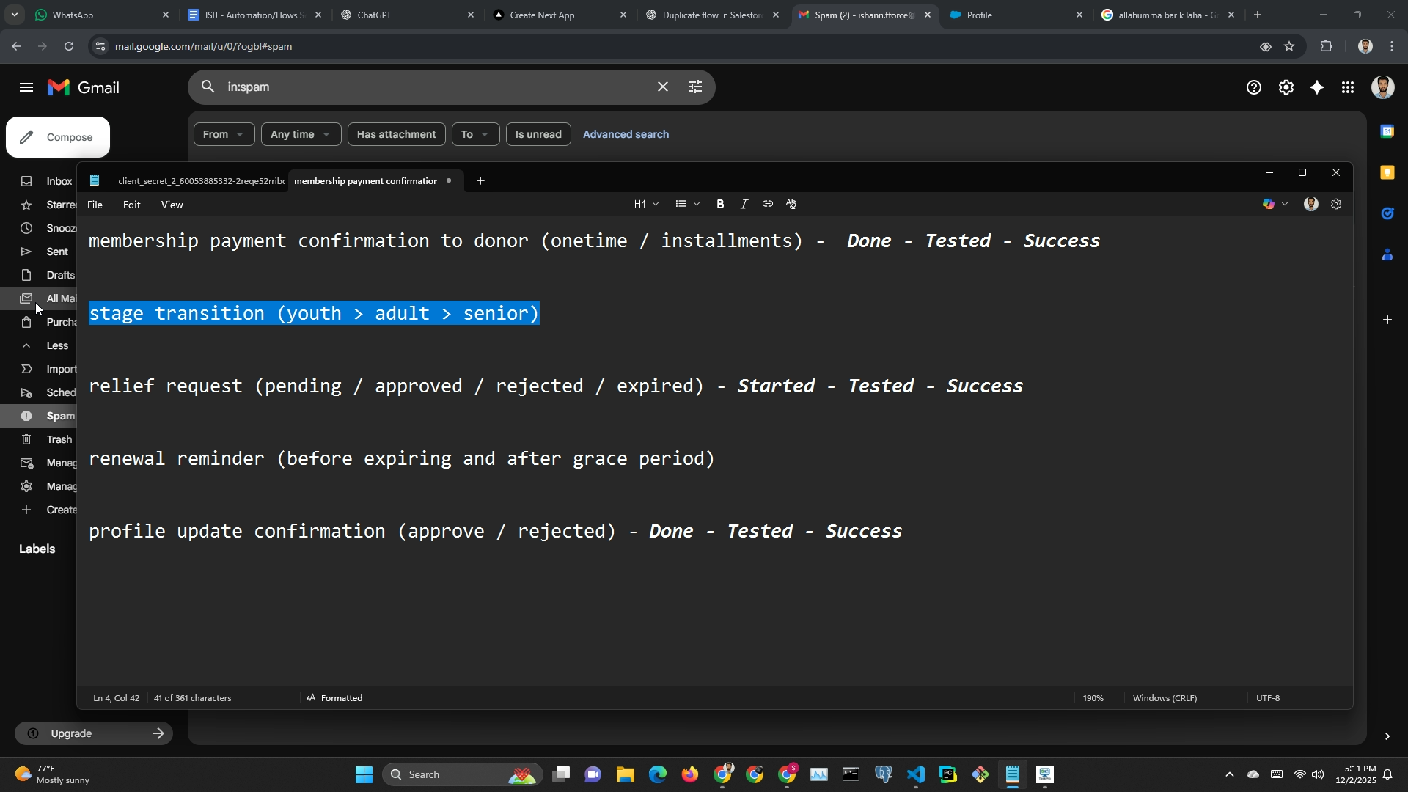Expand the Any time filter dropdown

301,134
